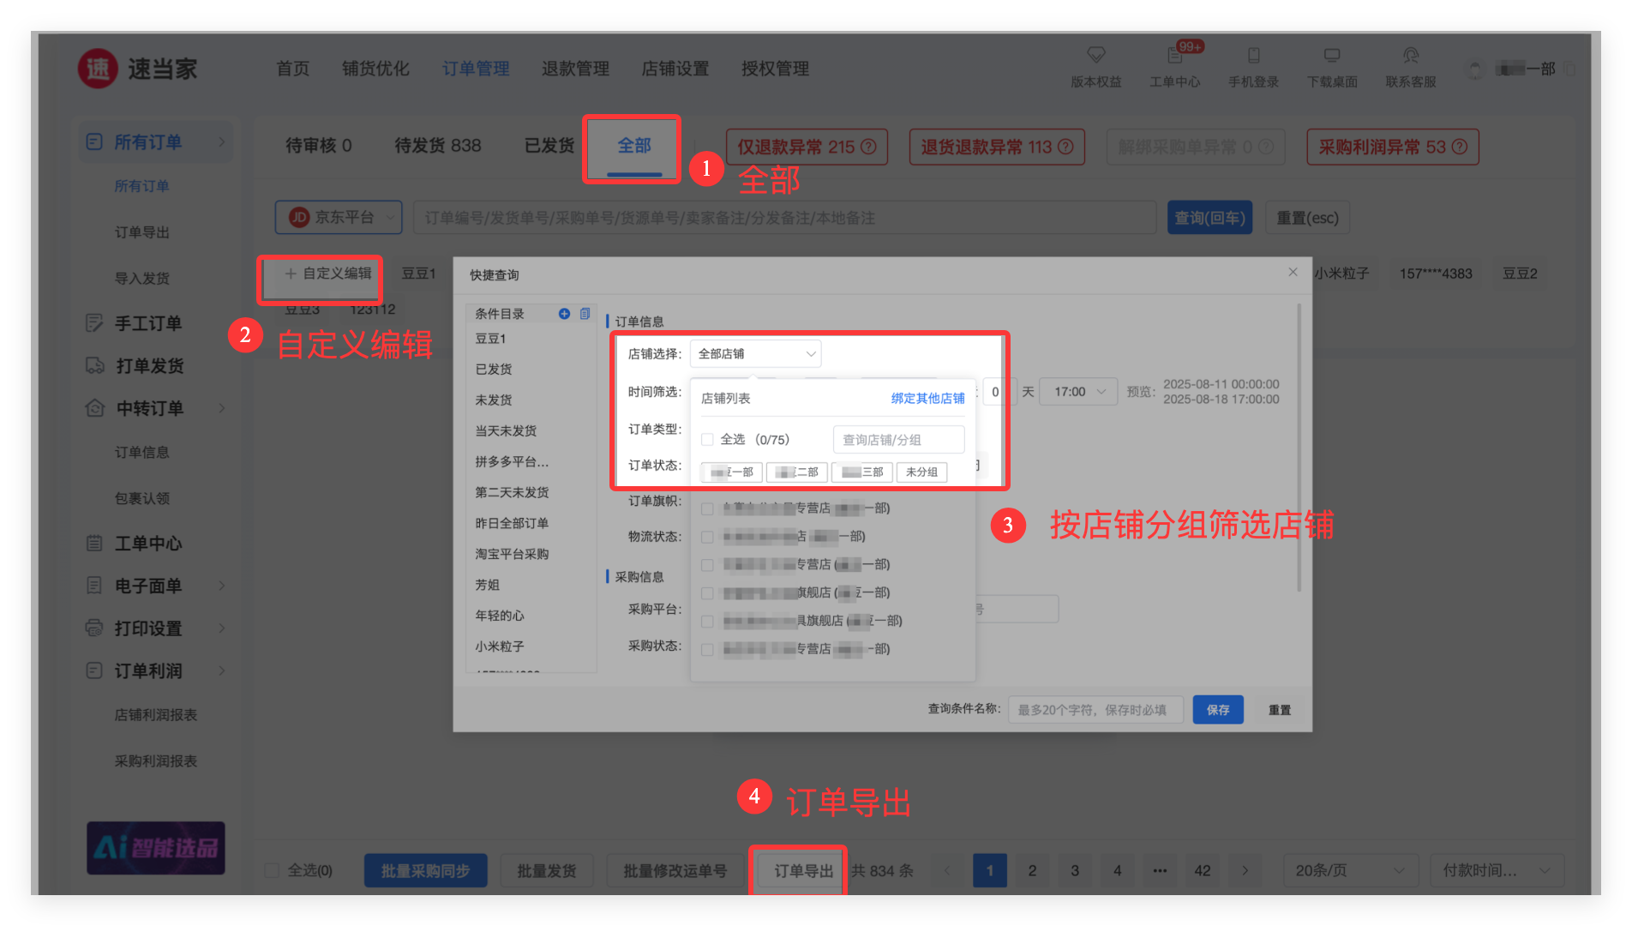Click the 绑定其他店铺 link

[x=927, y=399]
